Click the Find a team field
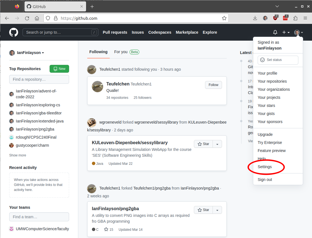 click(x=39, y=217)
